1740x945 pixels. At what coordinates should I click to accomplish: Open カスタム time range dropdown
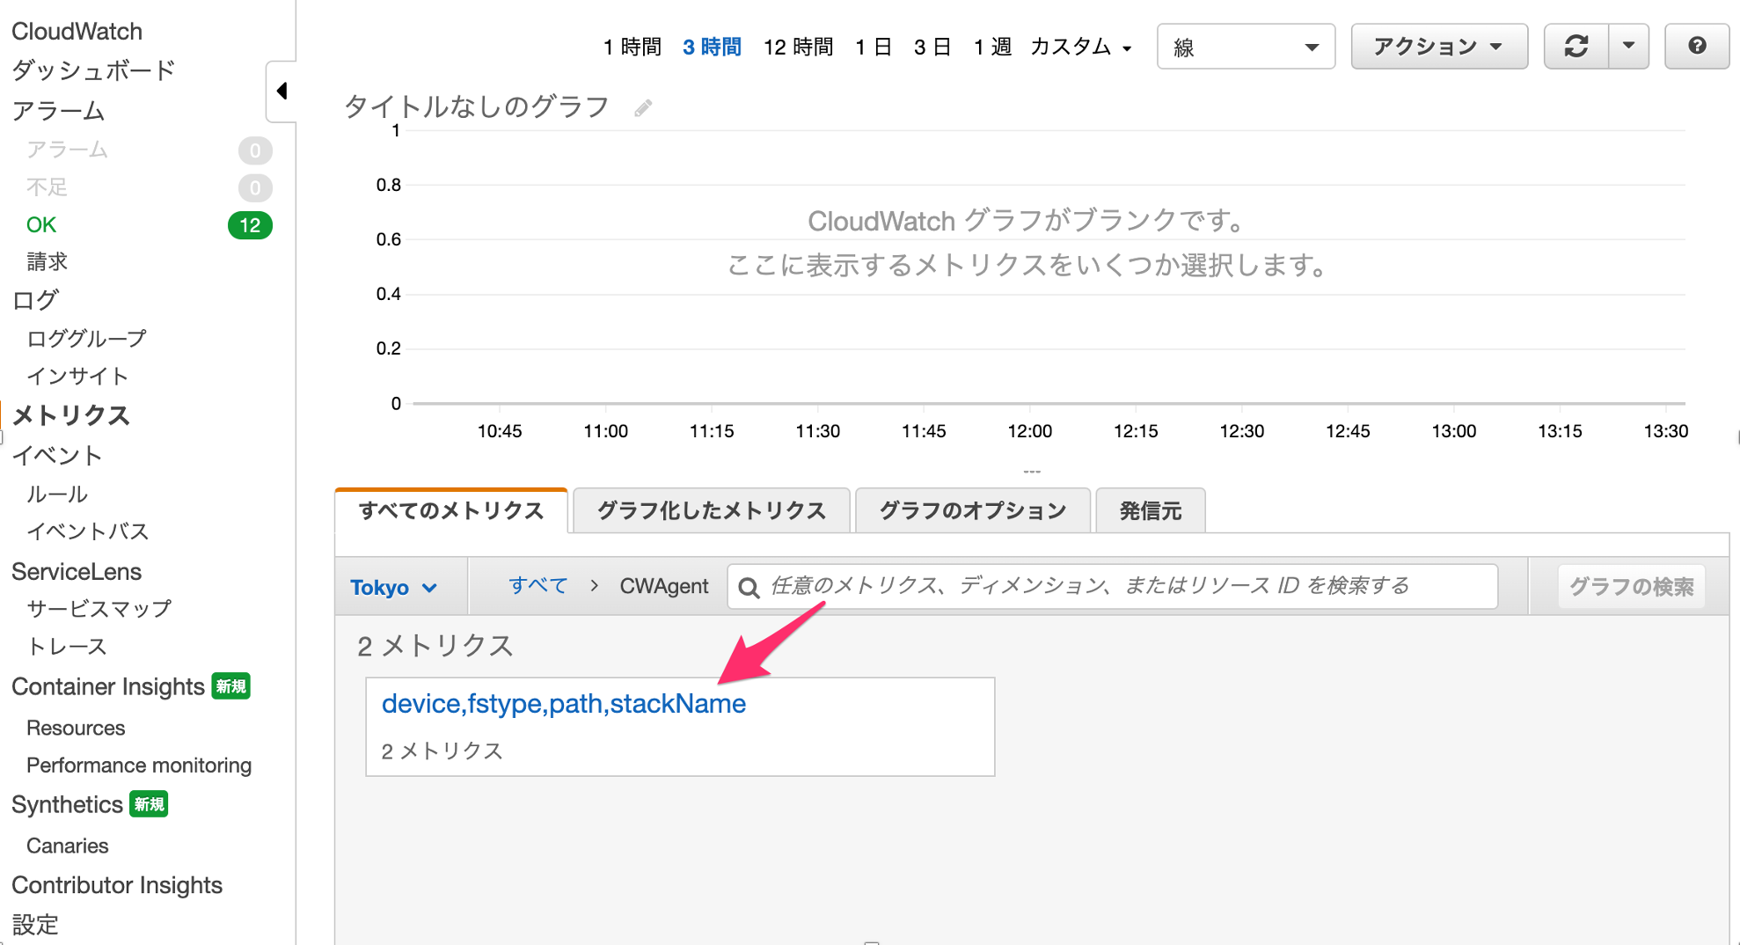pos(1080,47)
